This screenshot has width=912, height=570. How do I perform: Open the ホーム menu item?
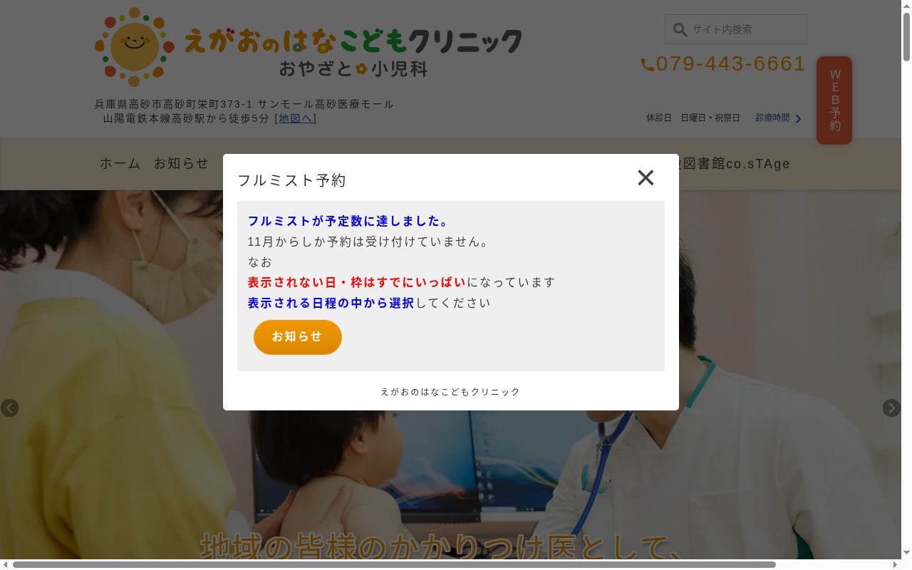[120, 164]
